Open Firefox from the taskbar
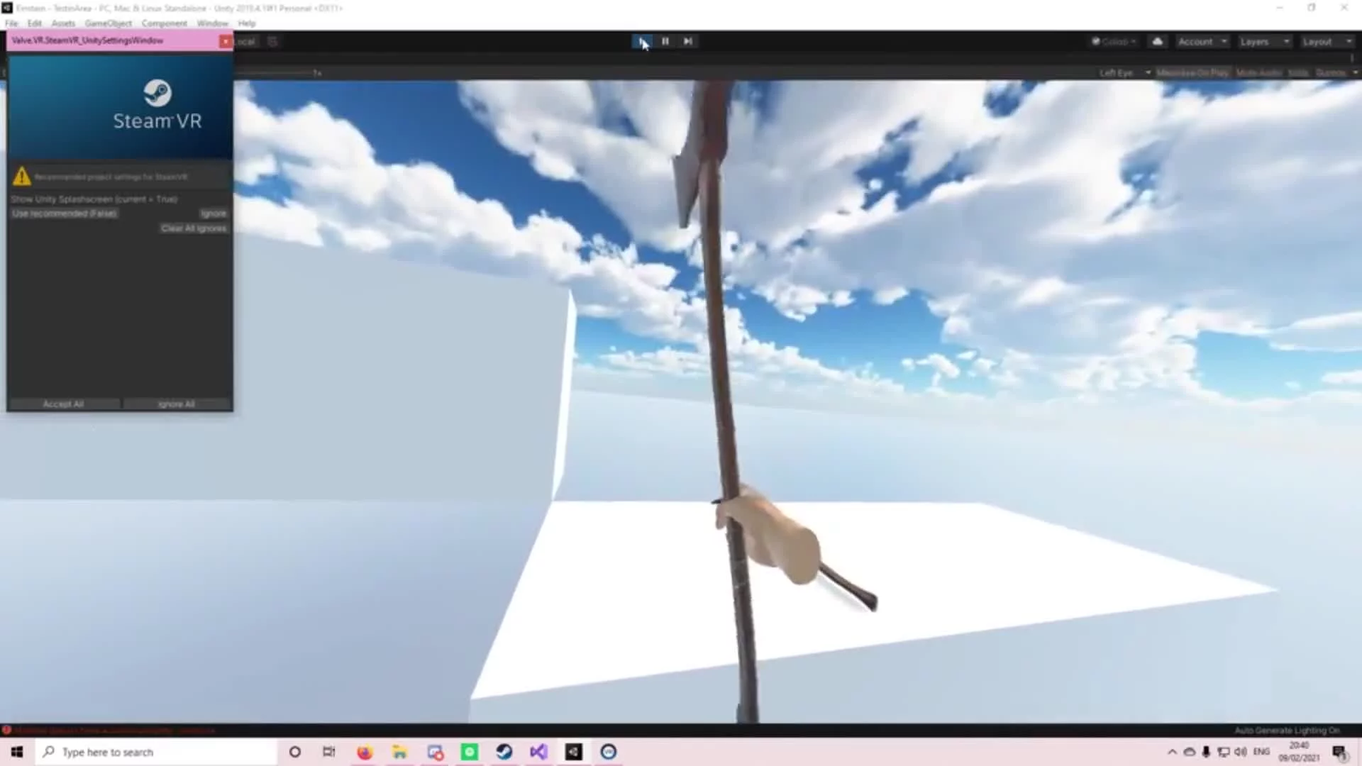This screenshot has width=1362, height=766. pos(365,752)
